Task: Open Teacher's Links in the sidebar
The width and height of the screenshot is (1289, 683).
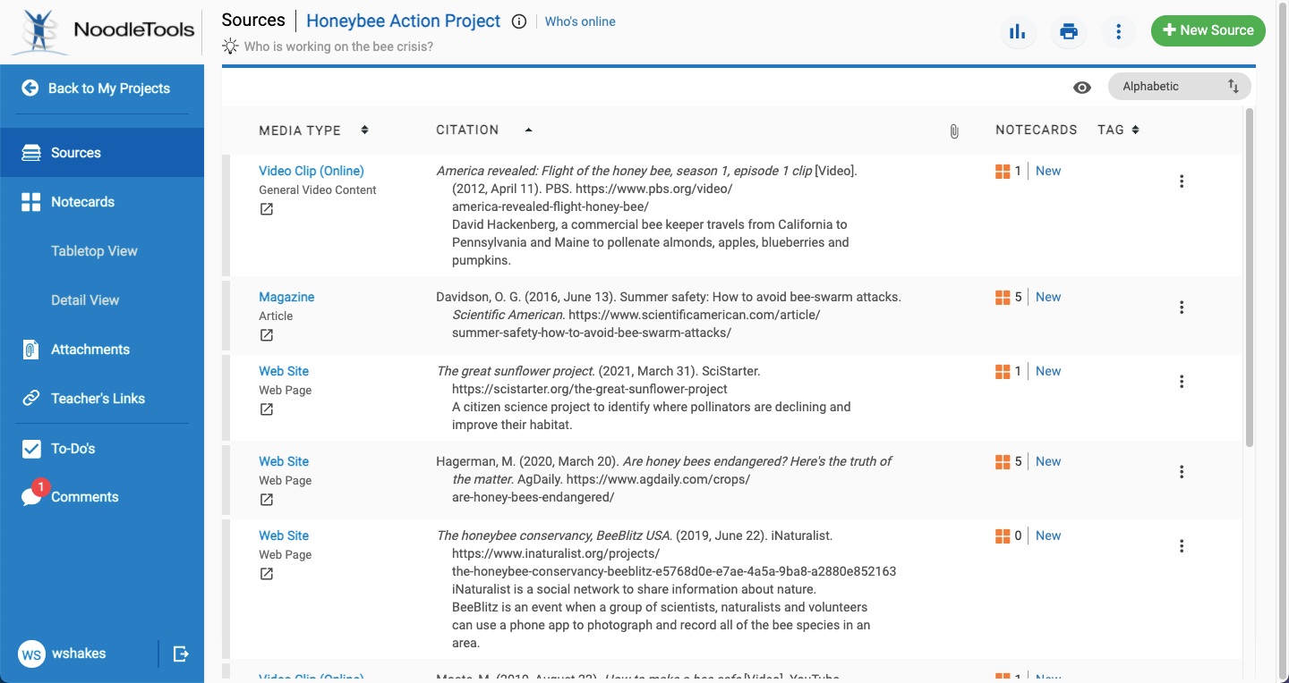Action: click(98, 399)
